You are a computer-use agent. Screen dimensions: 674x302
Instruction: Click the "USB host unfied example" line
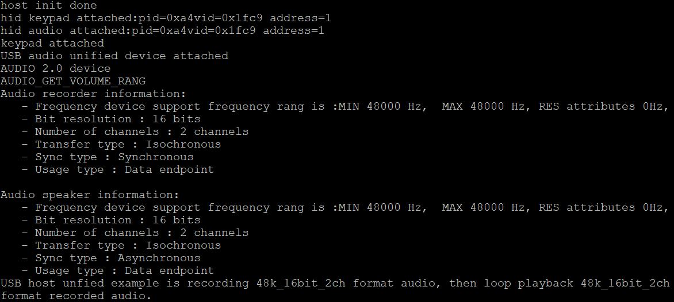335,283
